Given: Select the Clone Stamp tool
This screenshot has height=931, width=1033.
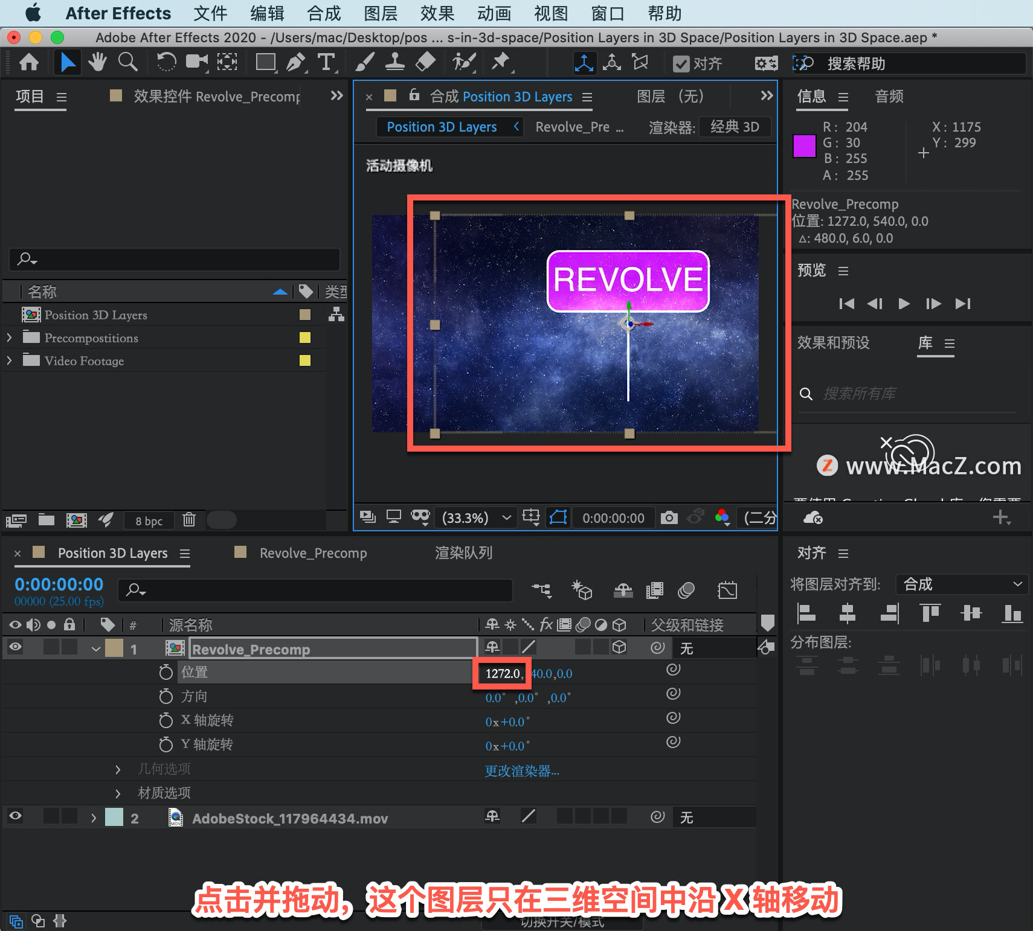Looking at the screenshot, I should point(395,62).
